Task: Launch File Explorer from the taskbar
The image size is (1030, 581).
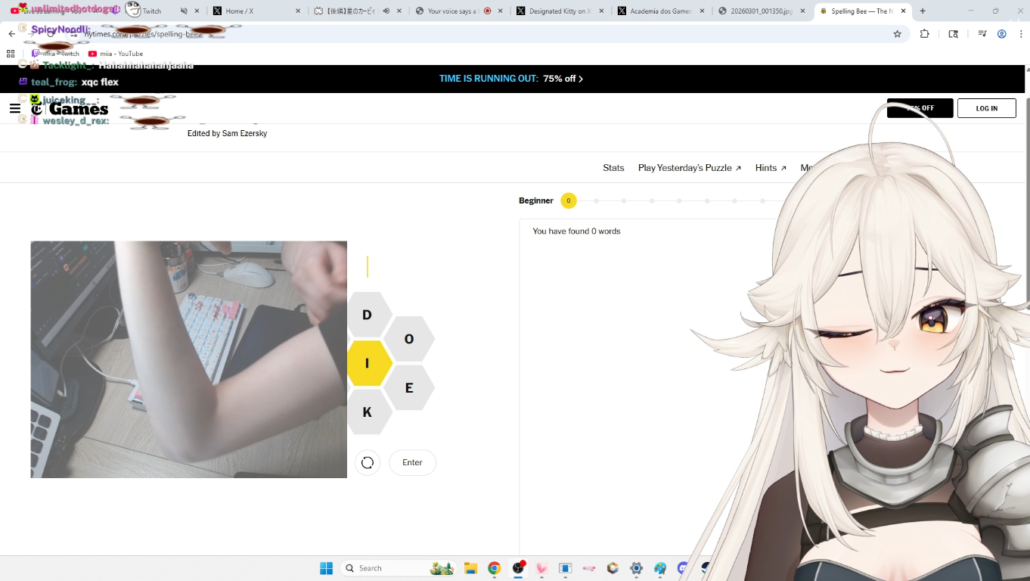Action: (x=470, y=568)
